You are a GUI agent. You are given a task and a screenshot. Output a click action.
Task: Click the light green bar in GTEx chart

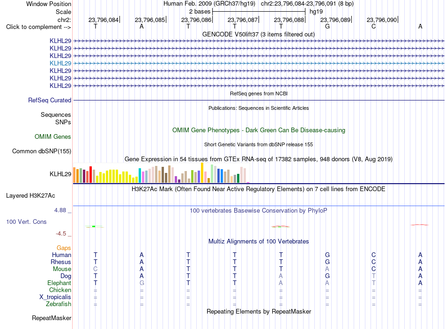(x=212, y=173)
